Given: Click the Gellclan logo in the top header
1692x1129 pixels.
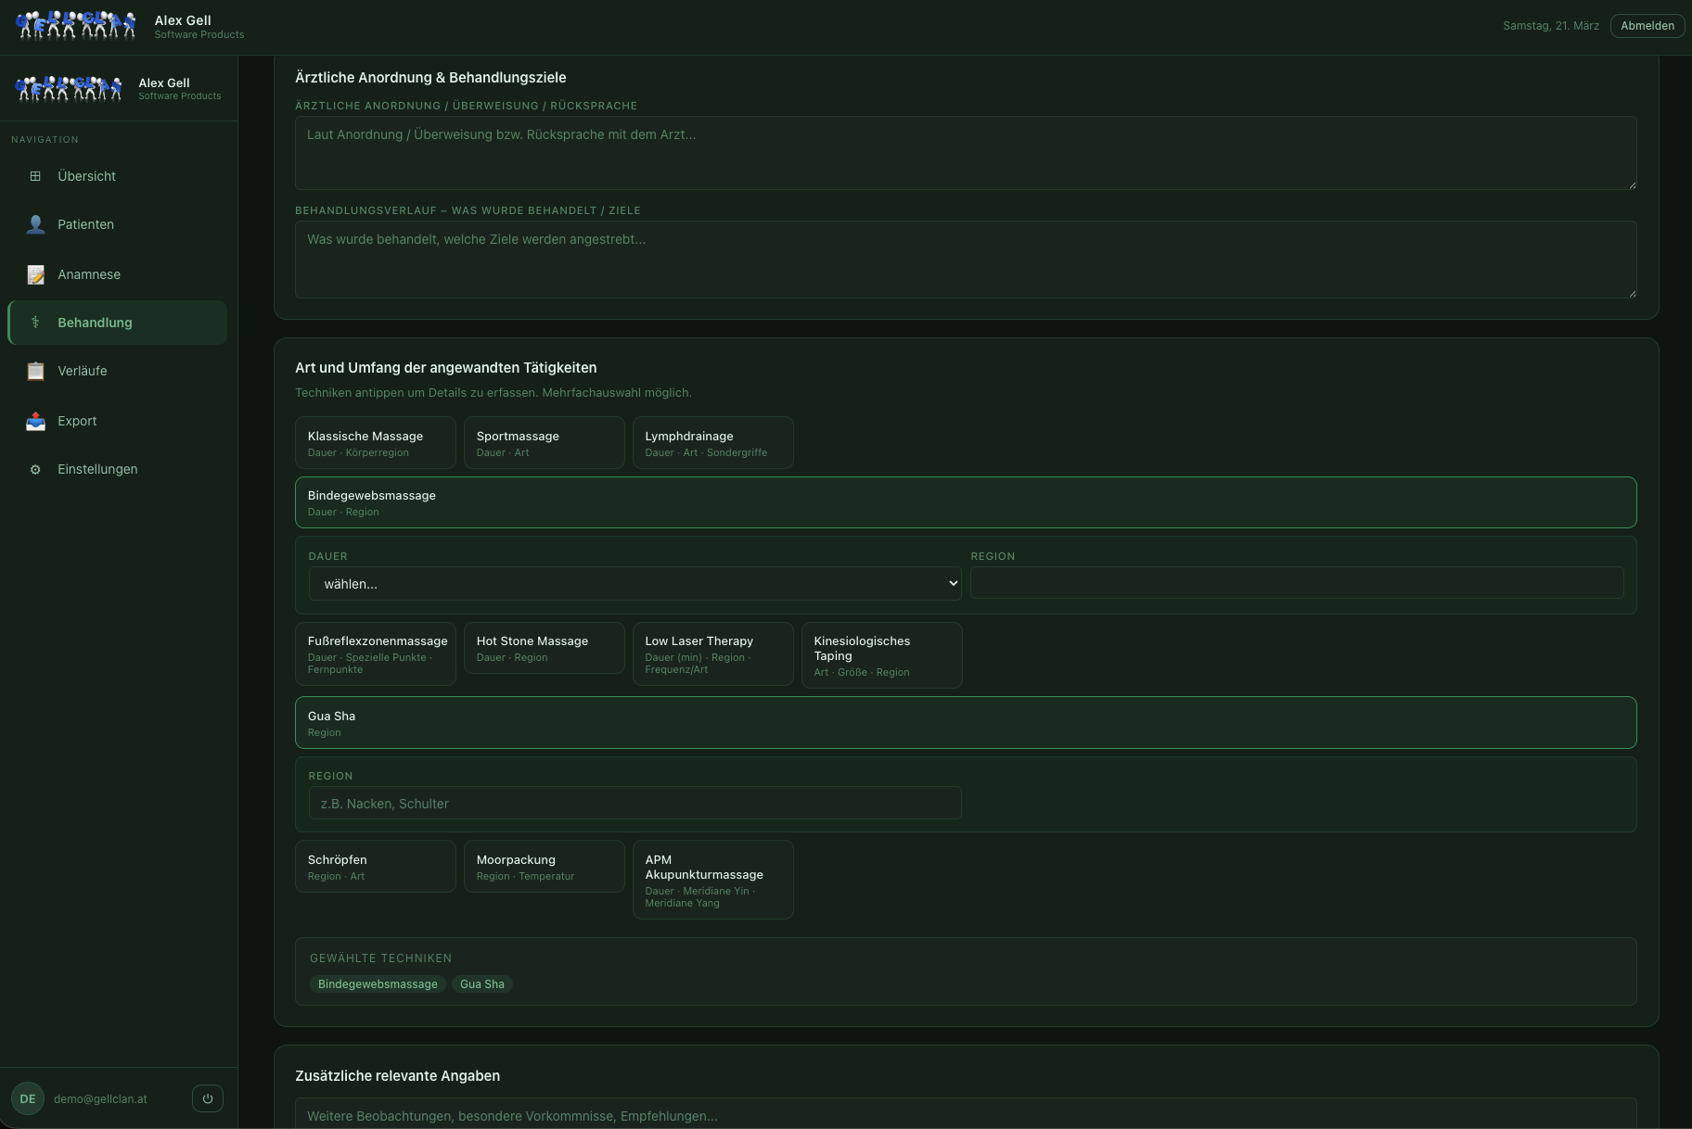Looking at the screenshot, I should tap(77, 26).
